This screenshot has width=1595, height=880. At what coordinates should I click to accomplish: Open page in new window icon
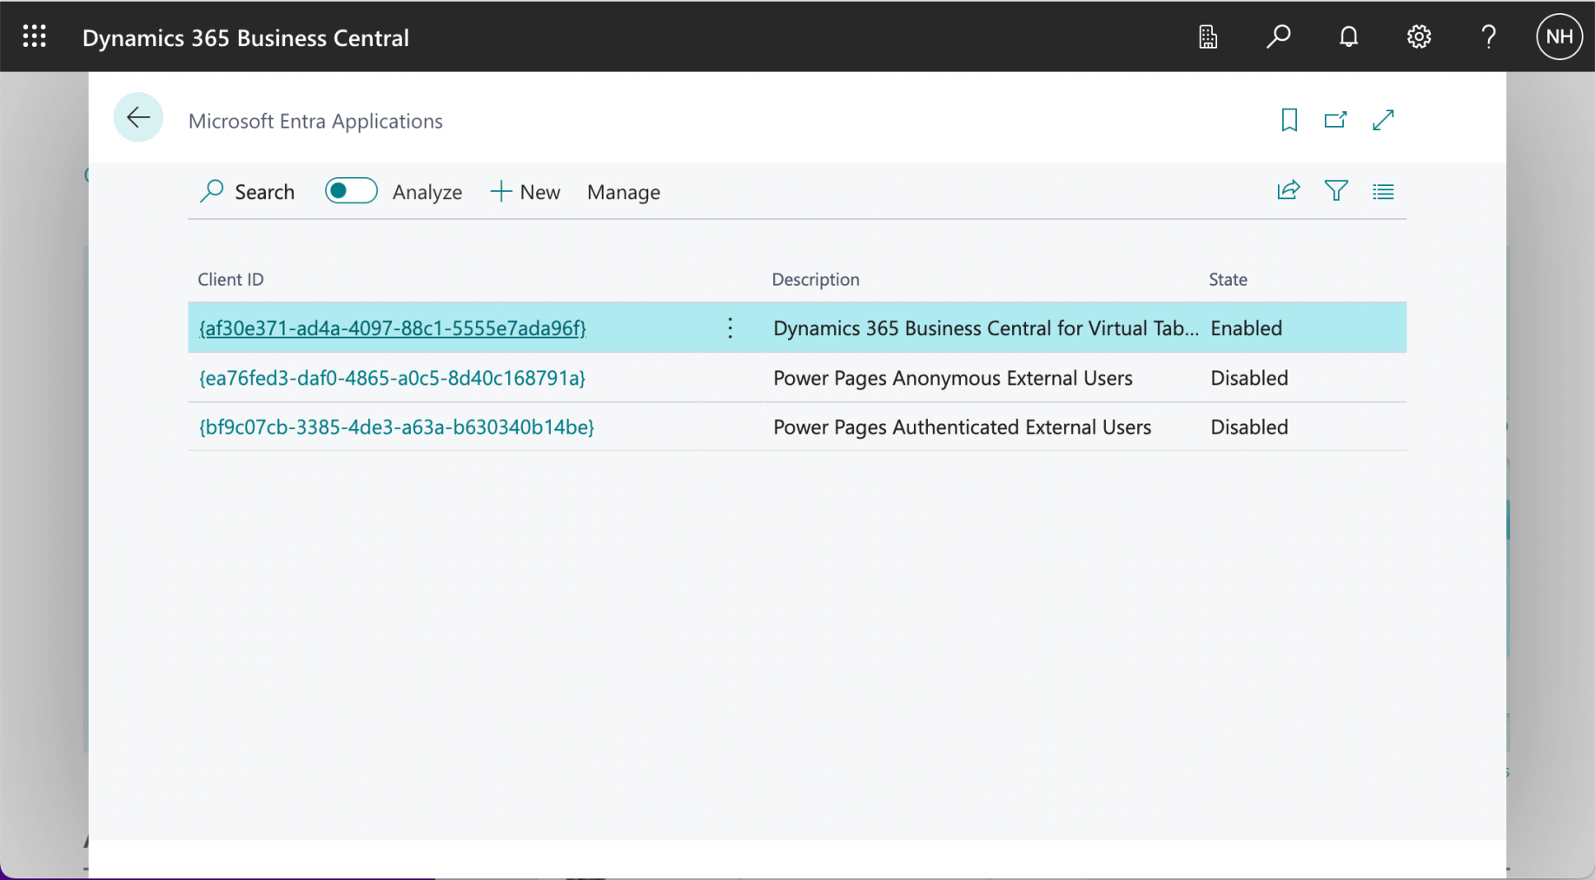coord(1335,120)
